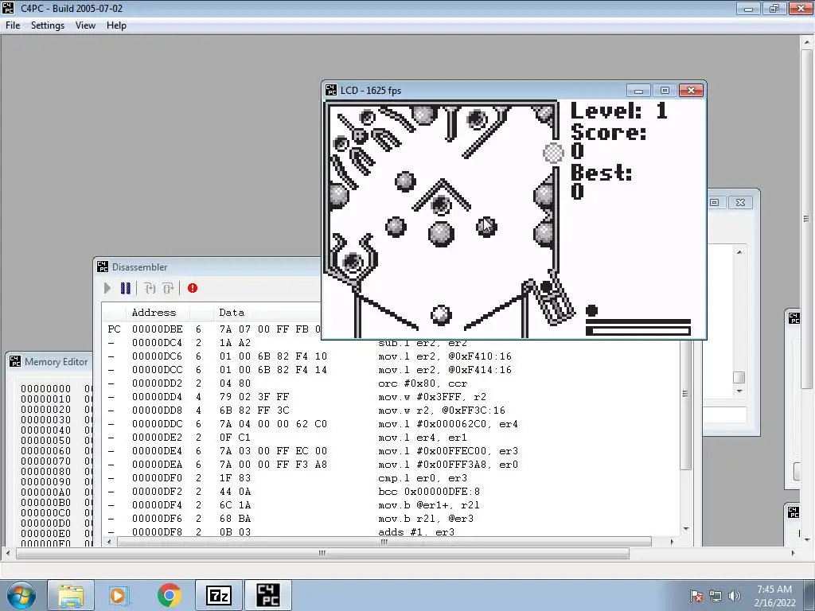Click the Pause icon in Disassembler toolbar
815x611 pixels.
pyautogui.click(x=125, y=288)
